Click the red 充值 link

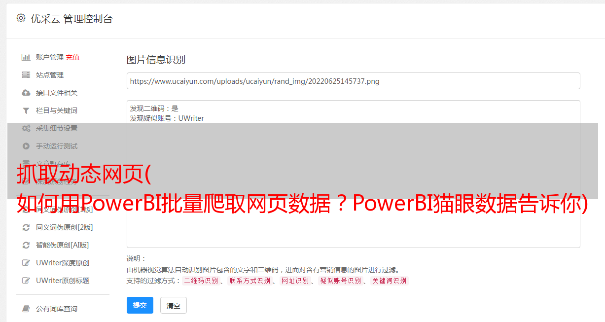coord(72,57)
